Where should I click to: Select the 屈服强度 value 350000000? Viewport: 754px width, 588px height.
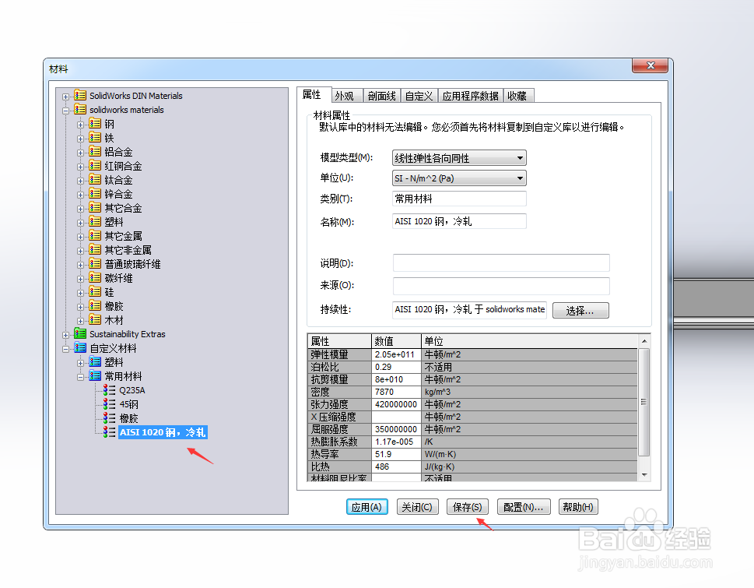click(396, 429)
